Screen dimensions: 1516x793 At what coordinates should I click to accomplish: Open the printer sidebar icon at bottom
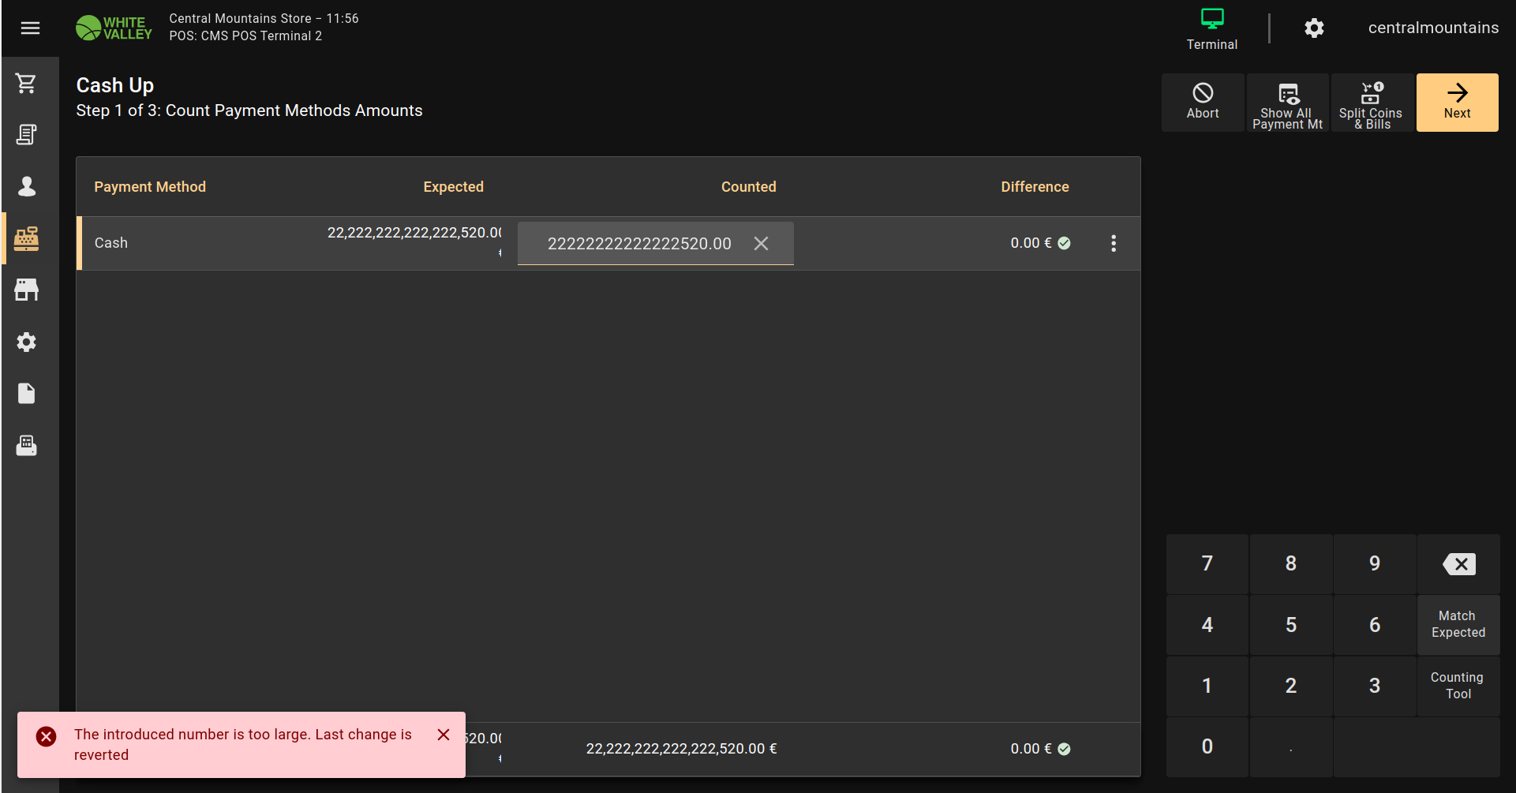point(27,445)
